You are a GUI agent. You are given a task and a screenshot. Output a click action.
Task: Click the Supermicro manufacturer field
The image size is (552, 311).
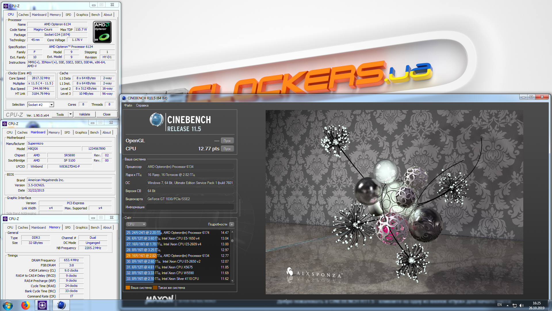pyautogui.click(x=70, y=143)
